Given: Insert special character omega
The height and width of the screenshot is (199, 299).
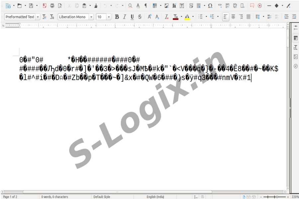Looking at the screenshot, I should pos(210,6).
